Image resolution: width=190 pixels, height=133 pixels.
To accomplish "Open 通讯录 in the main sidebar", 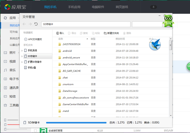I will (x=11, y=88).
